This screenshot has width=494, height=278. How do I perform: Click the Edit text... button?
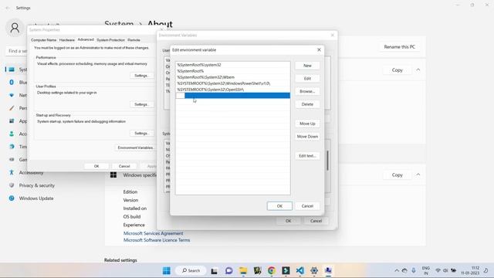click(x=307, y=156)
